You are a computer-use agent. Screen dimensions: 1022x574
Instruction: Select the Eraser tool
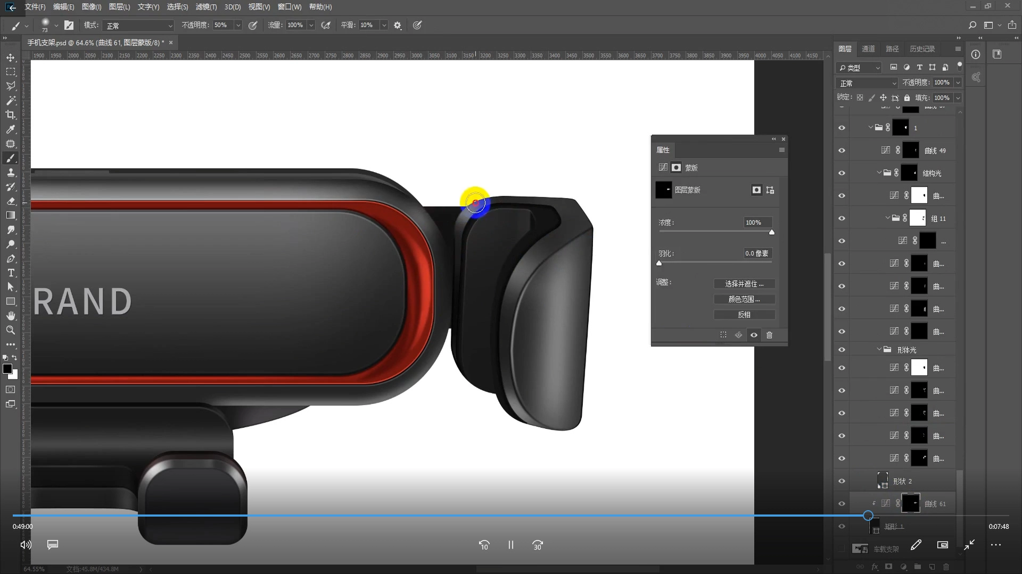11,201
